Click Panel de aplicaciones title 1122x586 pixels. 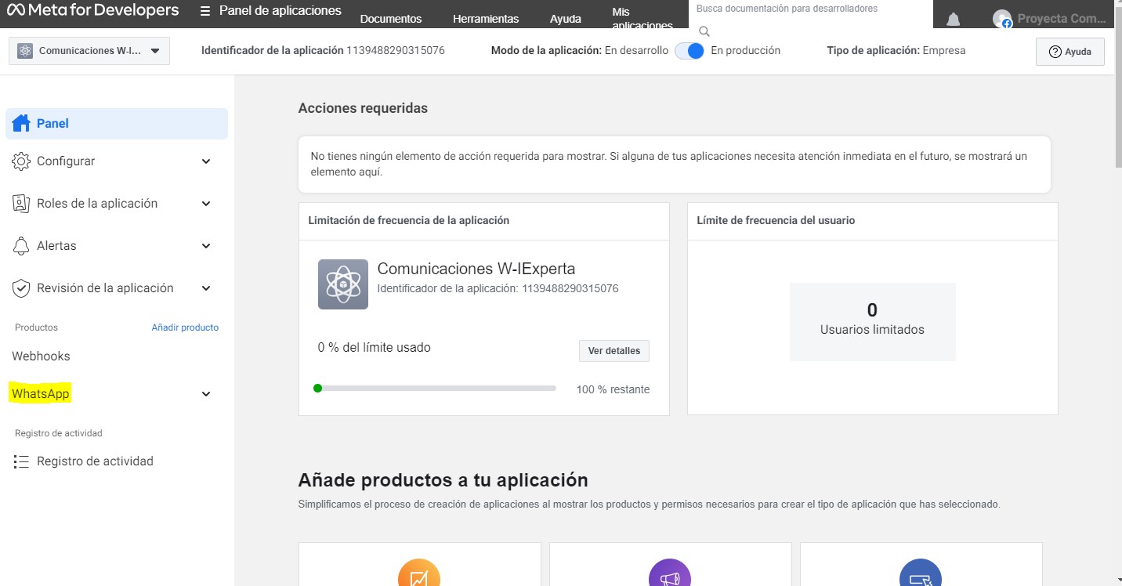tap(280, 11)
